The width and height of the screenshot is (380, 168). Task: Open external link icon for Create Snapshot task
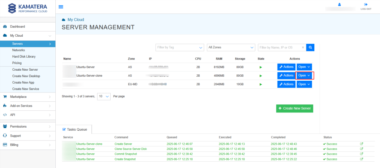coord(362,159)
